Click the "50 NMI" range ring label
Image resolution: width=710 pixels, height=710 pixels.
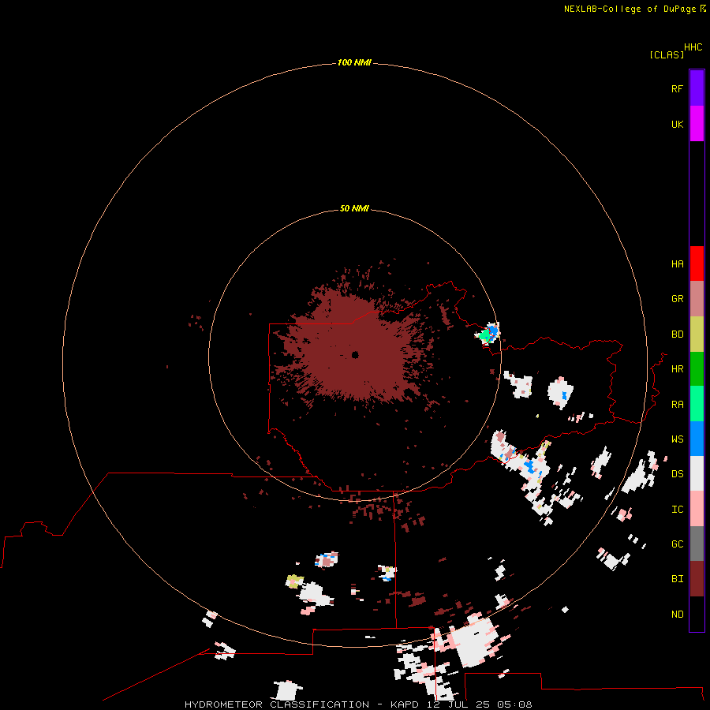click(354, 209)
